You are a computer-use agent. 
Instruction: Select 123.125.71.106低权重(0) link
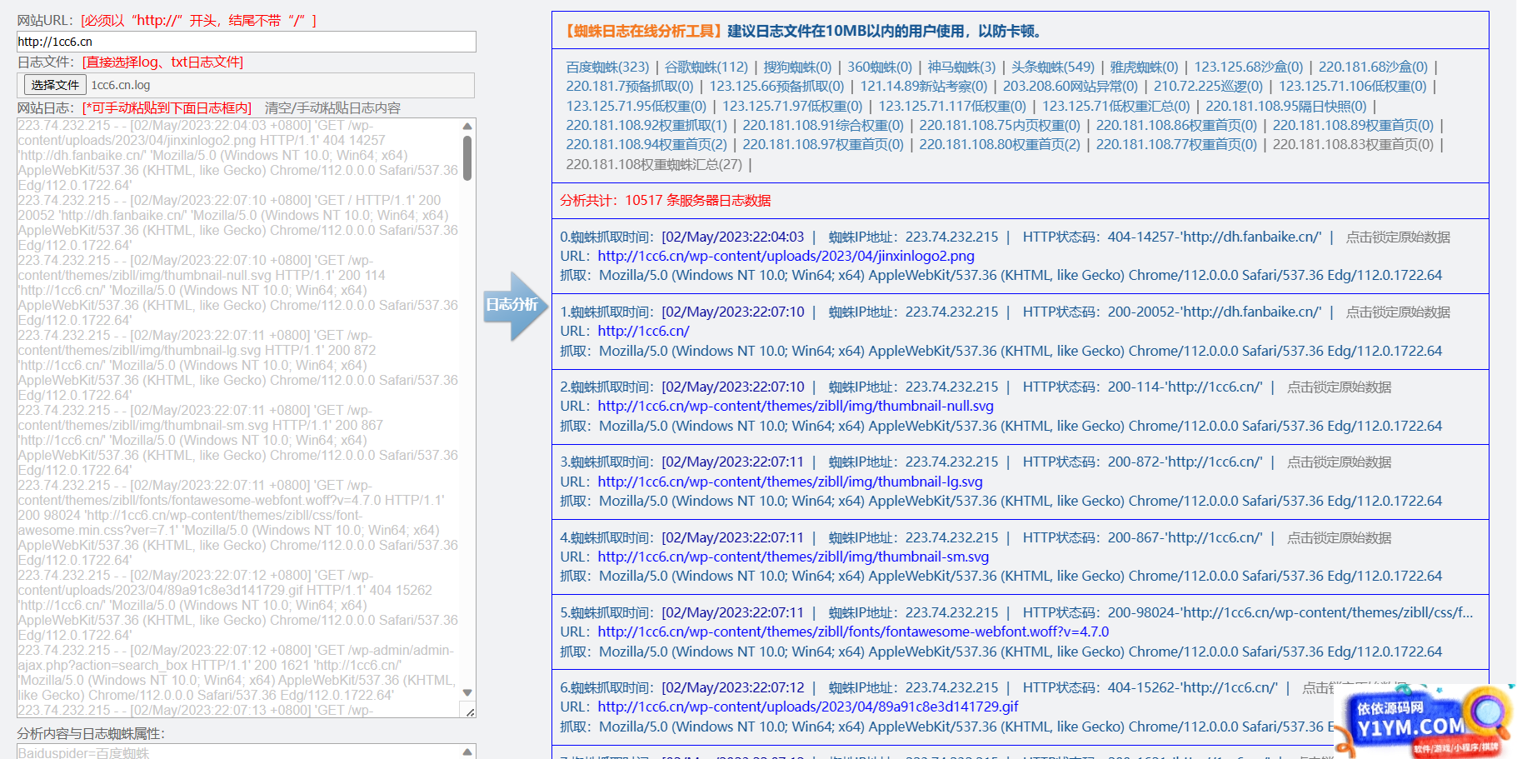click(x=1352, y=86)
